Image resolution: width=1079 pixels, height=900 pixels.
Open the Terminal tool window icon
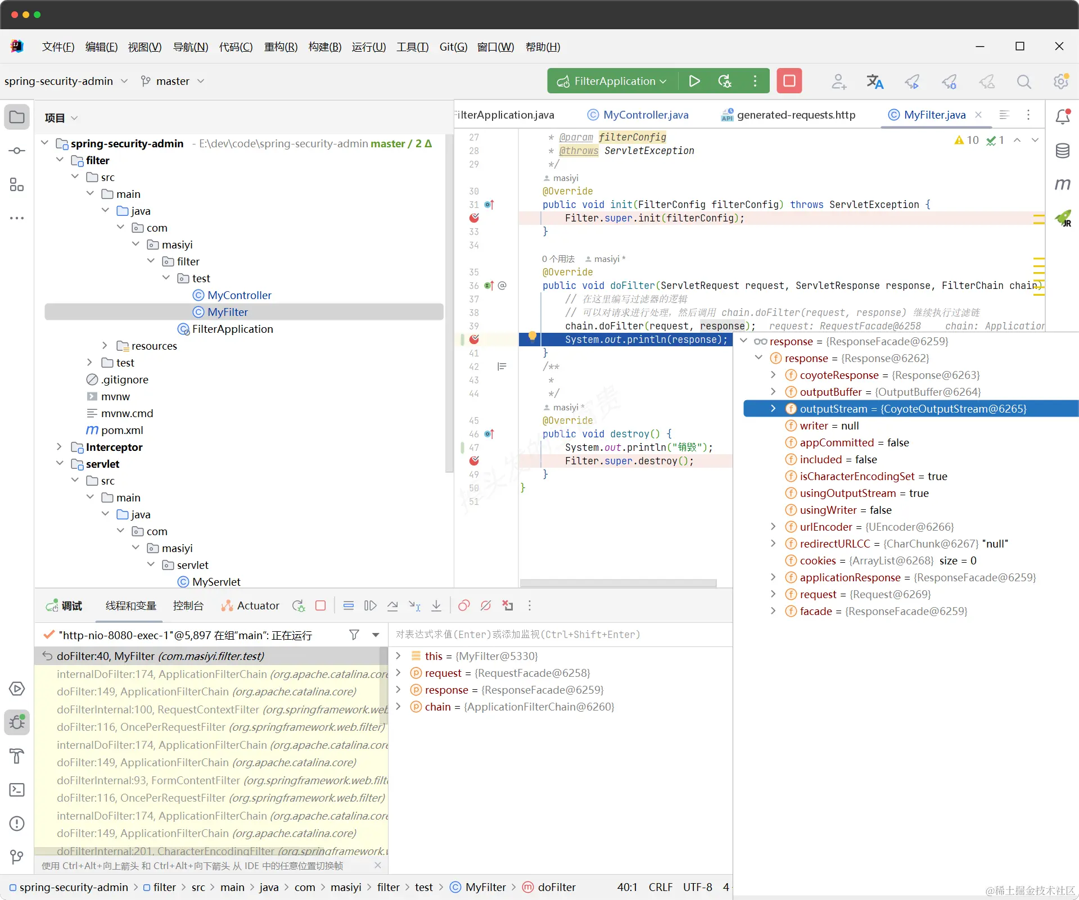17,790
